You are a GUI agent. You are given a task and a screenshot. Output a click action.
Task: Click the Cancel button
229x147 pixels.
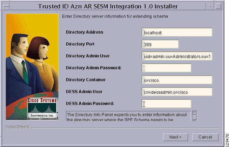tap(205, 137)
